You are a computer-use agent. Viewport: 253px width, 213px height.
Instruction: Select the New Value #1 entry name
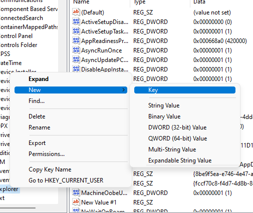(99, 202)
